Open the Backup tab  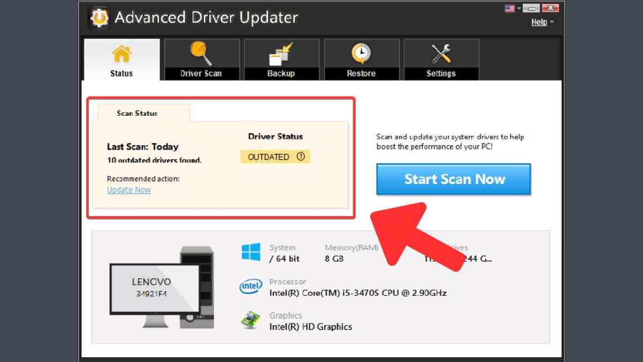click(x=281, y=60)
